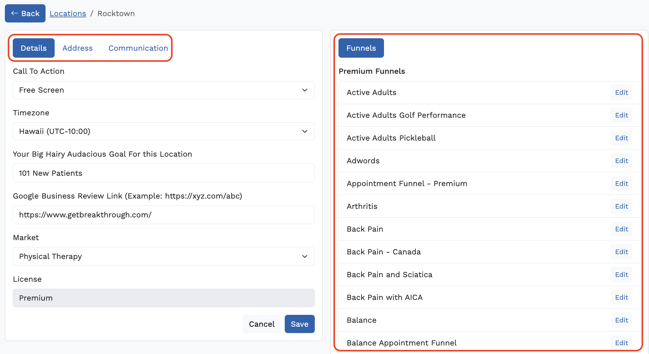Open the Timezone dropdown chevron

(305, 131)
